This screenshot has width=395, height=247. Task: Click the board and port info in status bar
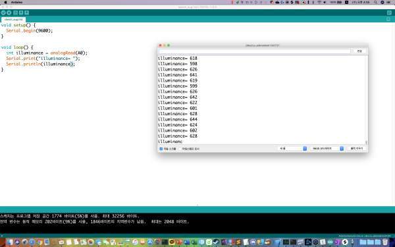pyautogui.click(x=365, y=236)
